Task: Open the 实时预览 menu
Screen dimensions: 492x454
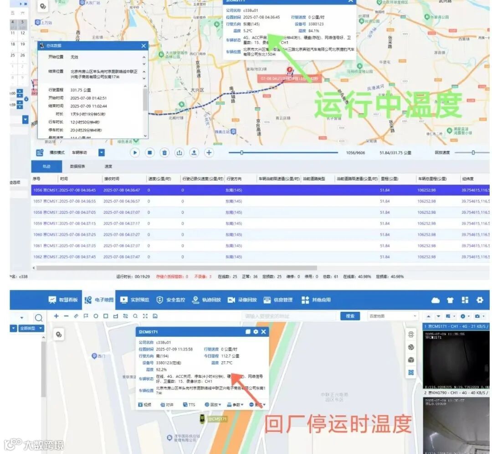Action: (x=135, y=300)
